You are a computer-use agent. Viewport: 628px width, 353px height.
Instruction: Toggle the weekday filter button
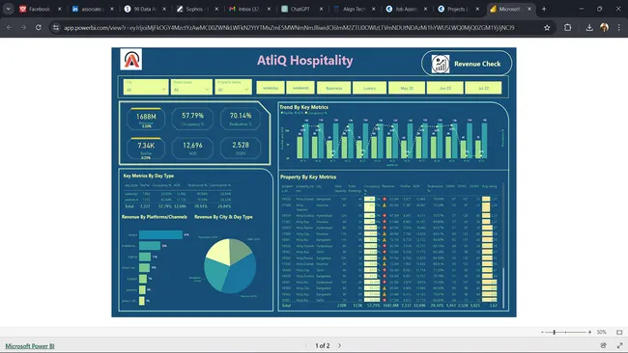pyautogui.click(x=271, y=88)
